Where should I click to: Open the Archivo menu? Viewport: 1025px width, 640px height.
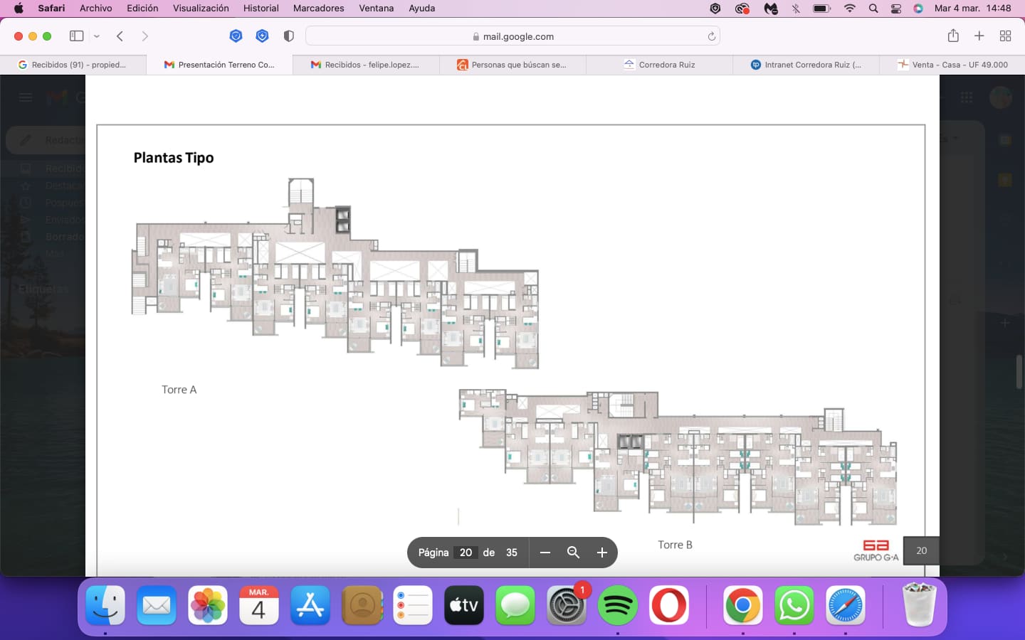pyautogui.click(x=96, y=9)
